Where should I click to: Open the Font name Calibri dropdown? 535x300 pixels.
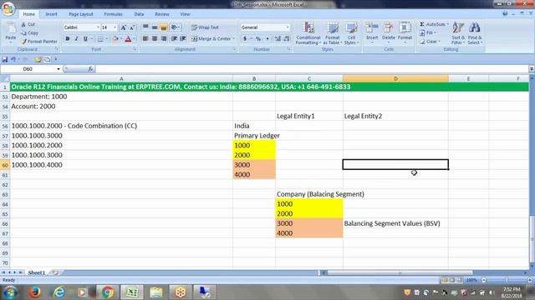[x=98, y=27]
